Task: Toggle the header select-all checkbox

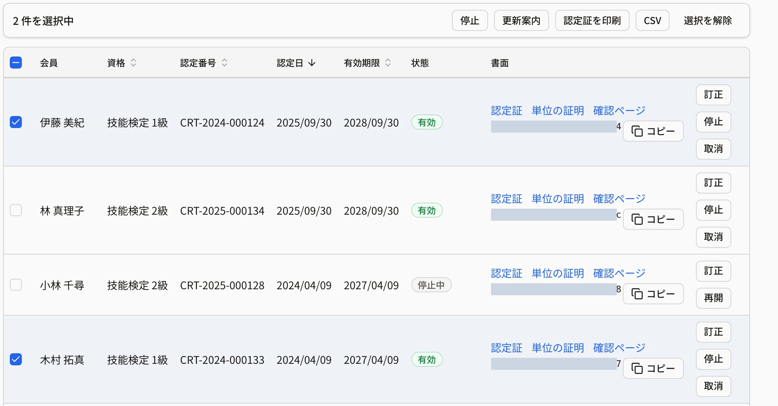Action: click(x=16, y=63)
